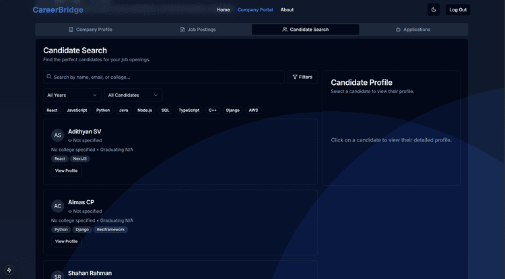Expand the All Candidates dropdown
Screen dimensions: 505x279
(133, 95)
